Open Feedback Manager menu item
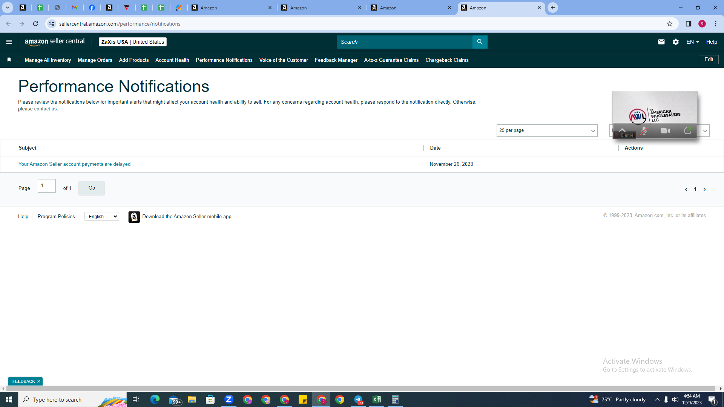This screenshot has height=407, width=724. pos(336,60)
